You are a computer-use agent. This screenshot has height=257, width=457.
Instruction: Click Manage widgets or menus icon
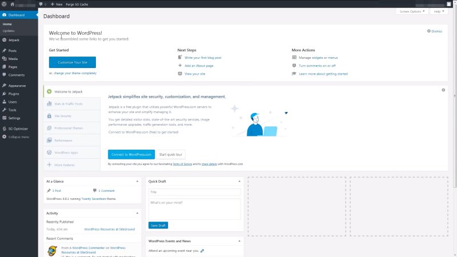294,58
